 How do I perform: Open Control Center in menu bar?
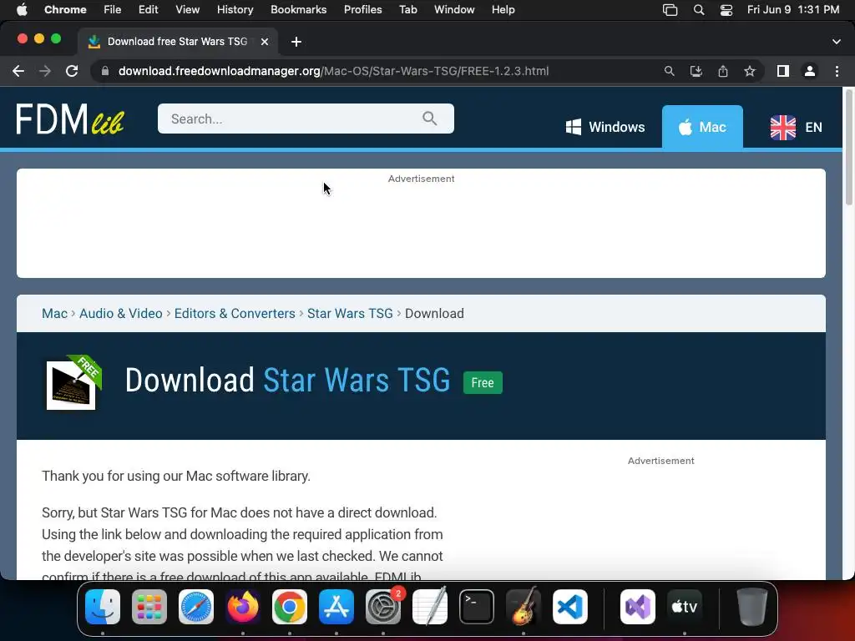point(726,10)
